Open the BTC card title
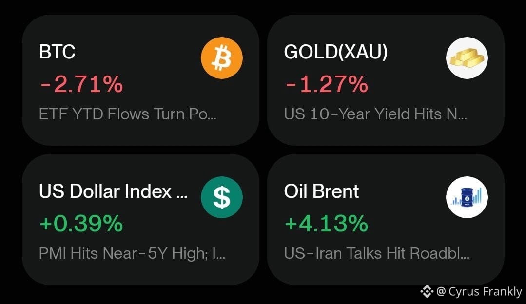Viewport: 526px width, 304px height. pos(57,52)
